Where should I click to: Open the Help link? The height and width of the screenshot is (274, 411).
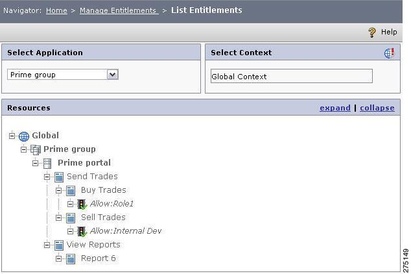(x=389, y=32)
